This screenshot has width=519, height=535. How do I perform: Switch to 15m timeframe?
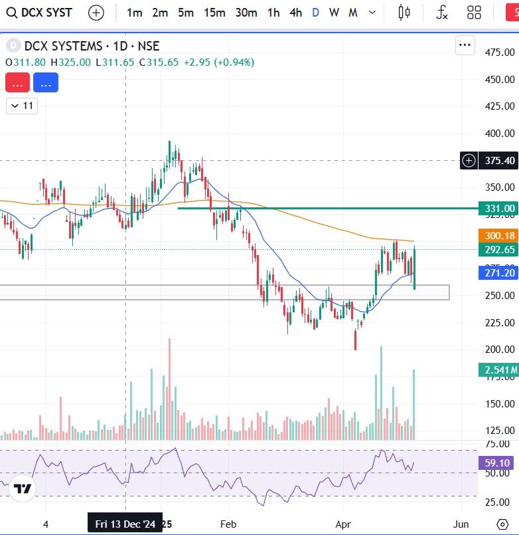(x=214, y=13)
